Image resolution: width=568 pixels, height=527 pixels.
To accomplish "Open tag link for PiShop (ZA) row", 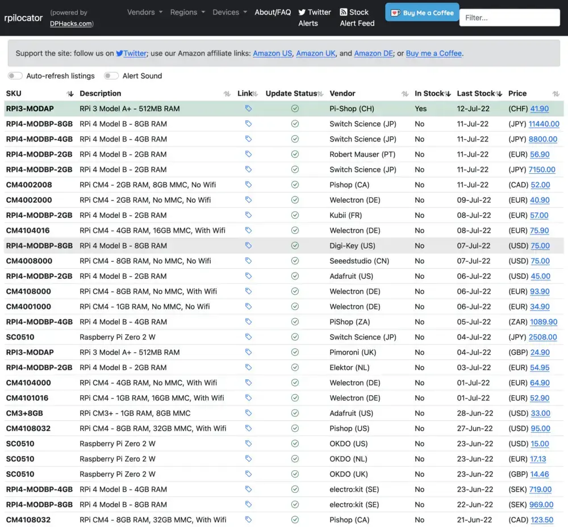I will pos(248,321).
